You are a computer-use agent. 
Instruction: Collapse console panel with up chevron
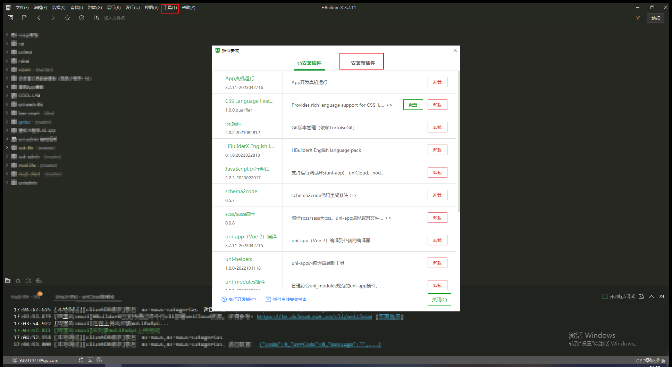[652, 296]
